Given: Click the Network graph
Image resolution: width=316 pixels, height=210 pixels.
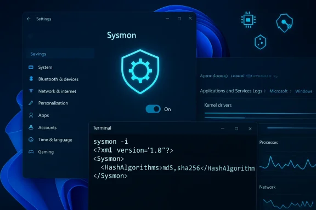Looking at the screenshot, I should (288, 203).
